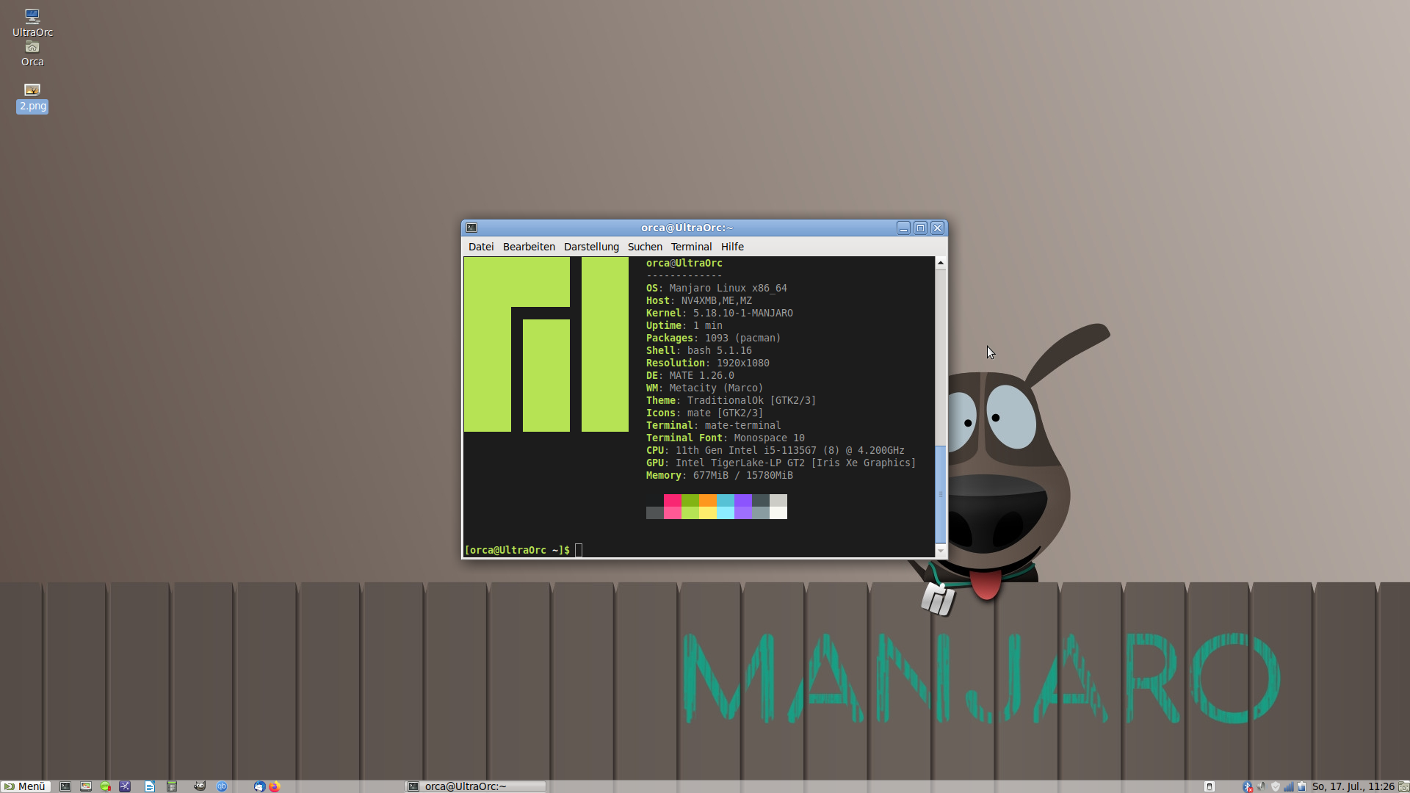1410x793 pixels.
Task: Click the 'Terminal: mate-terminal' line
Action: coord(713,425)
